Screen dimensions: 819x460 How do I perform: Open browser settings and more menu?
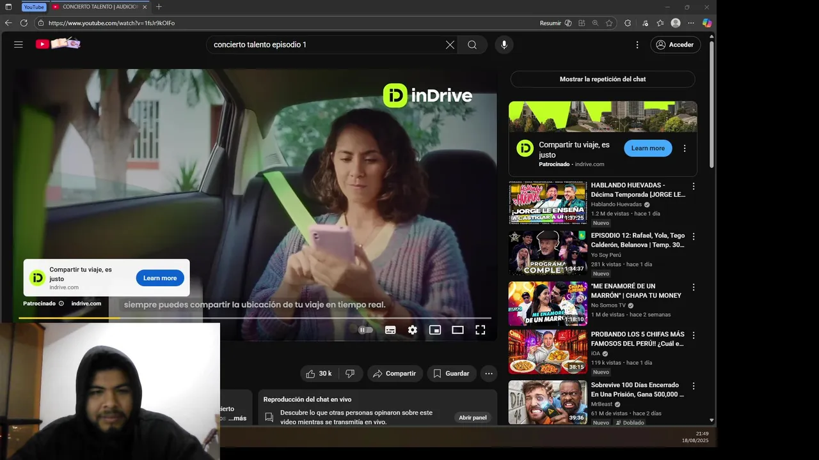691,23
